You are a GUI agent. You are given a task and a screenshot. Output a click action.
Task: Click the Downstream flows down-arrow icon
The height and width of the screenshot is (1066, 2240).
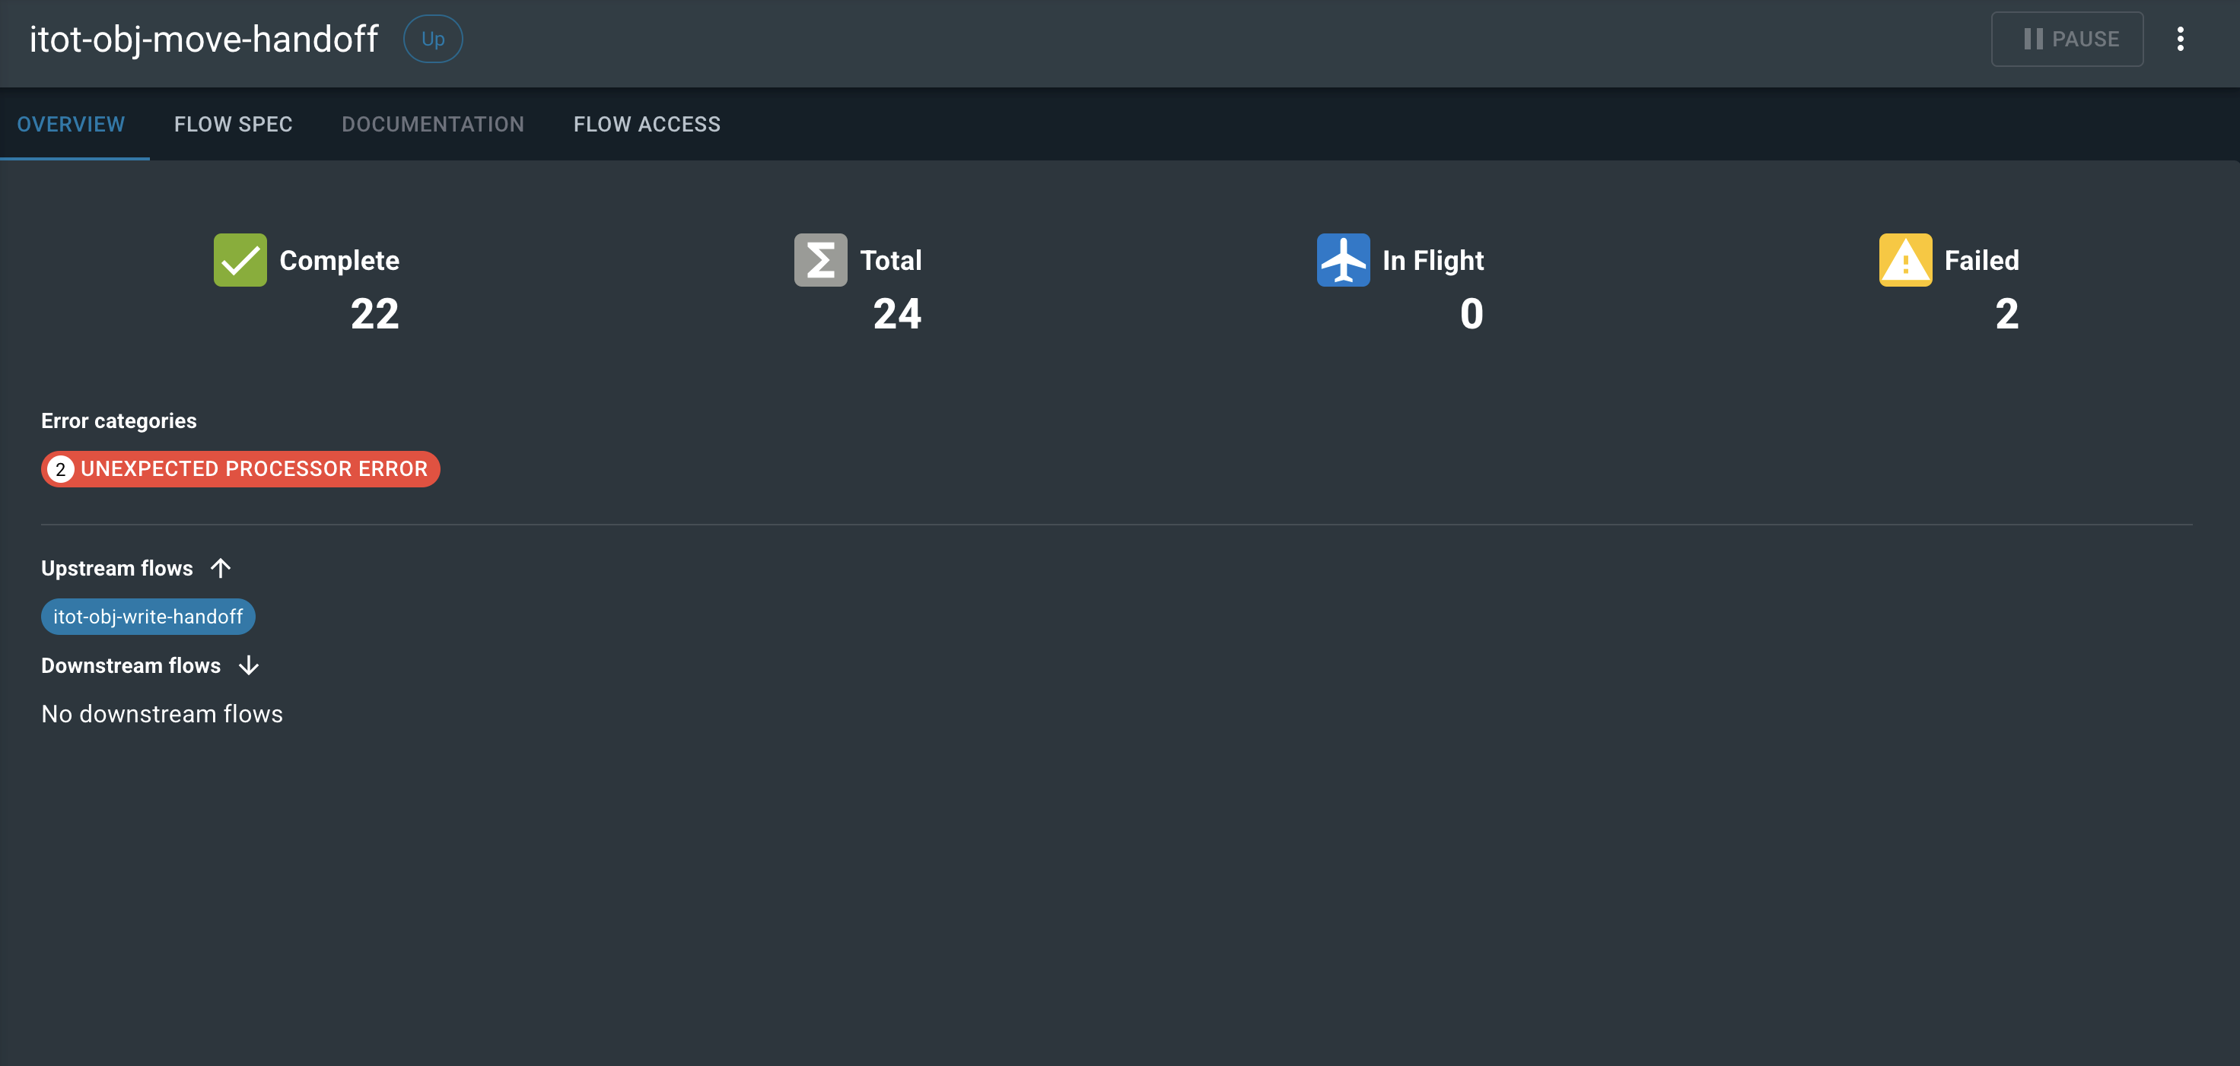pyautogui.click(x=249, y=665)
